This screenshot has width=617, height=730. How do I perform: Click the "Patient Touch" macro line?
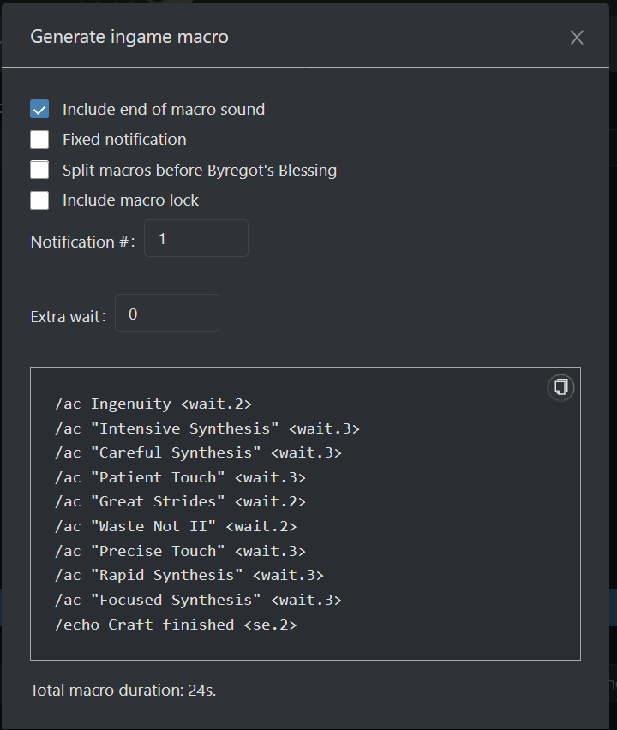(x=179, y=477)
